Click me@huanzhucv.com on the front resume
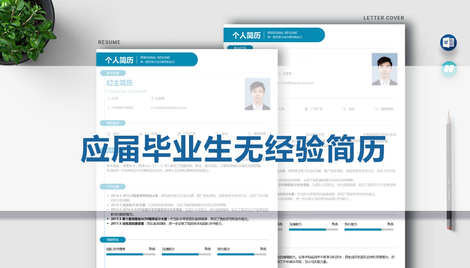Screen dimensions: 470x268 click(x=171, y=108)
